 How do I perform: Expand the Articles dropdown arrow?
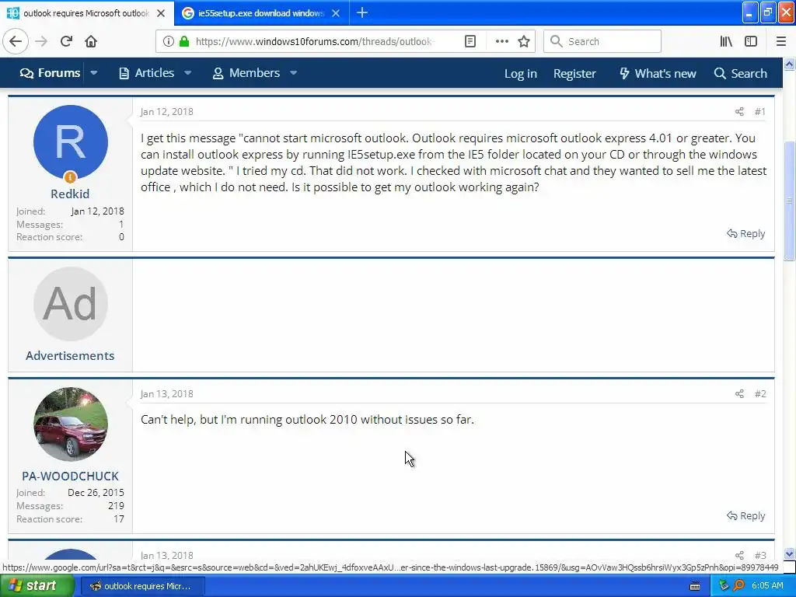click(188, 73)
